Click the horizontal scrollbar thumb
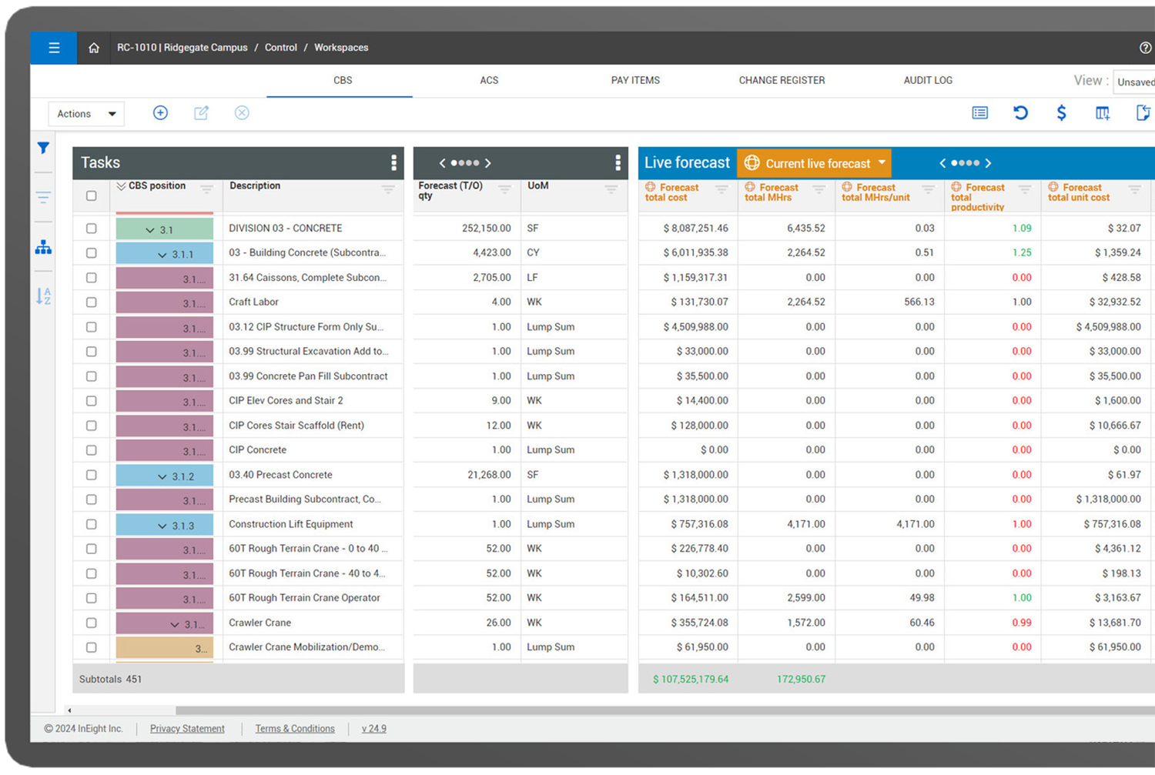The height and width of the screenshot is (775, 1155). 665,710
